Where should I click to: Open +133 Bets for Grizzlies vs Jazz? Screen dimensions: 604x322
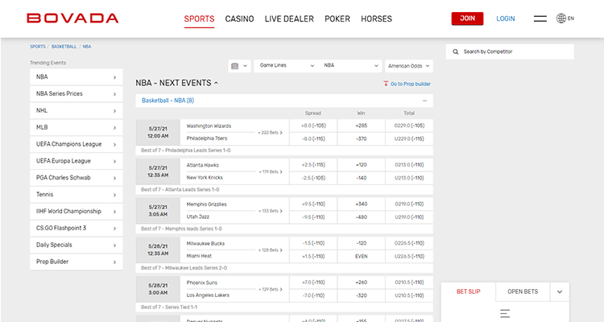point(271,211)
